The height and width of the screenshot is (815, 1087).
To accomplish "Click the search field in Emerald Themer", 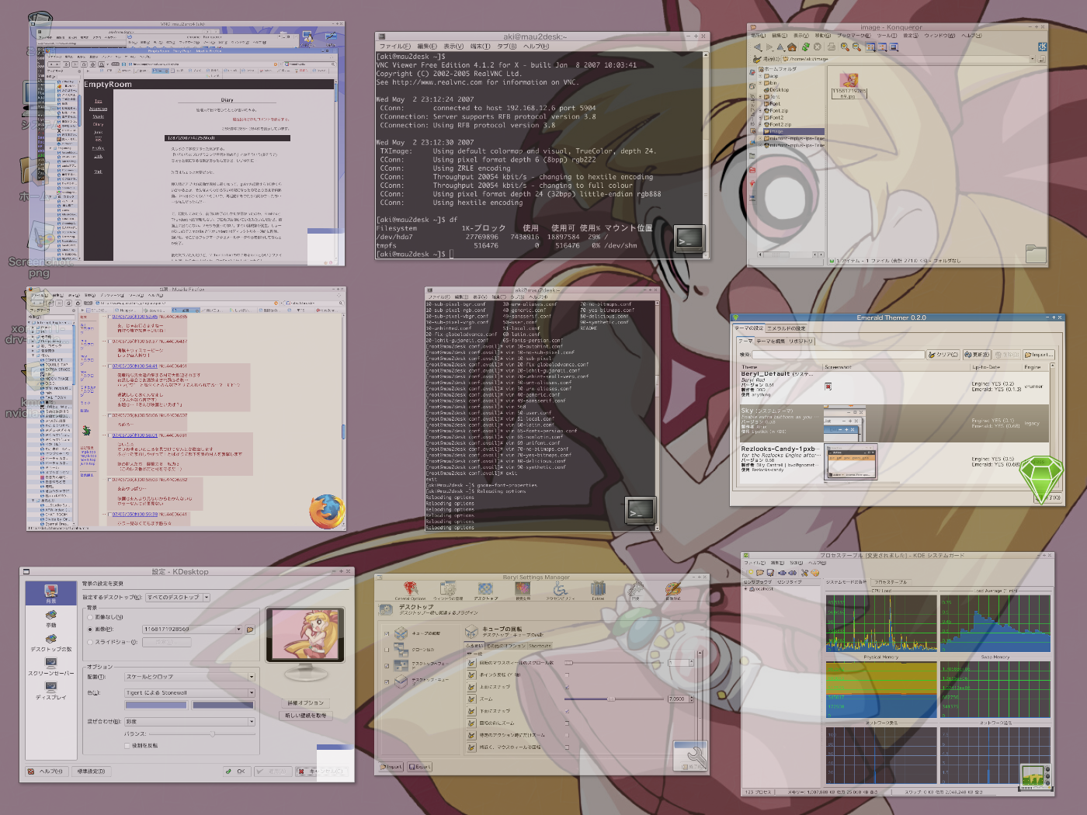I will pos(839,355).
